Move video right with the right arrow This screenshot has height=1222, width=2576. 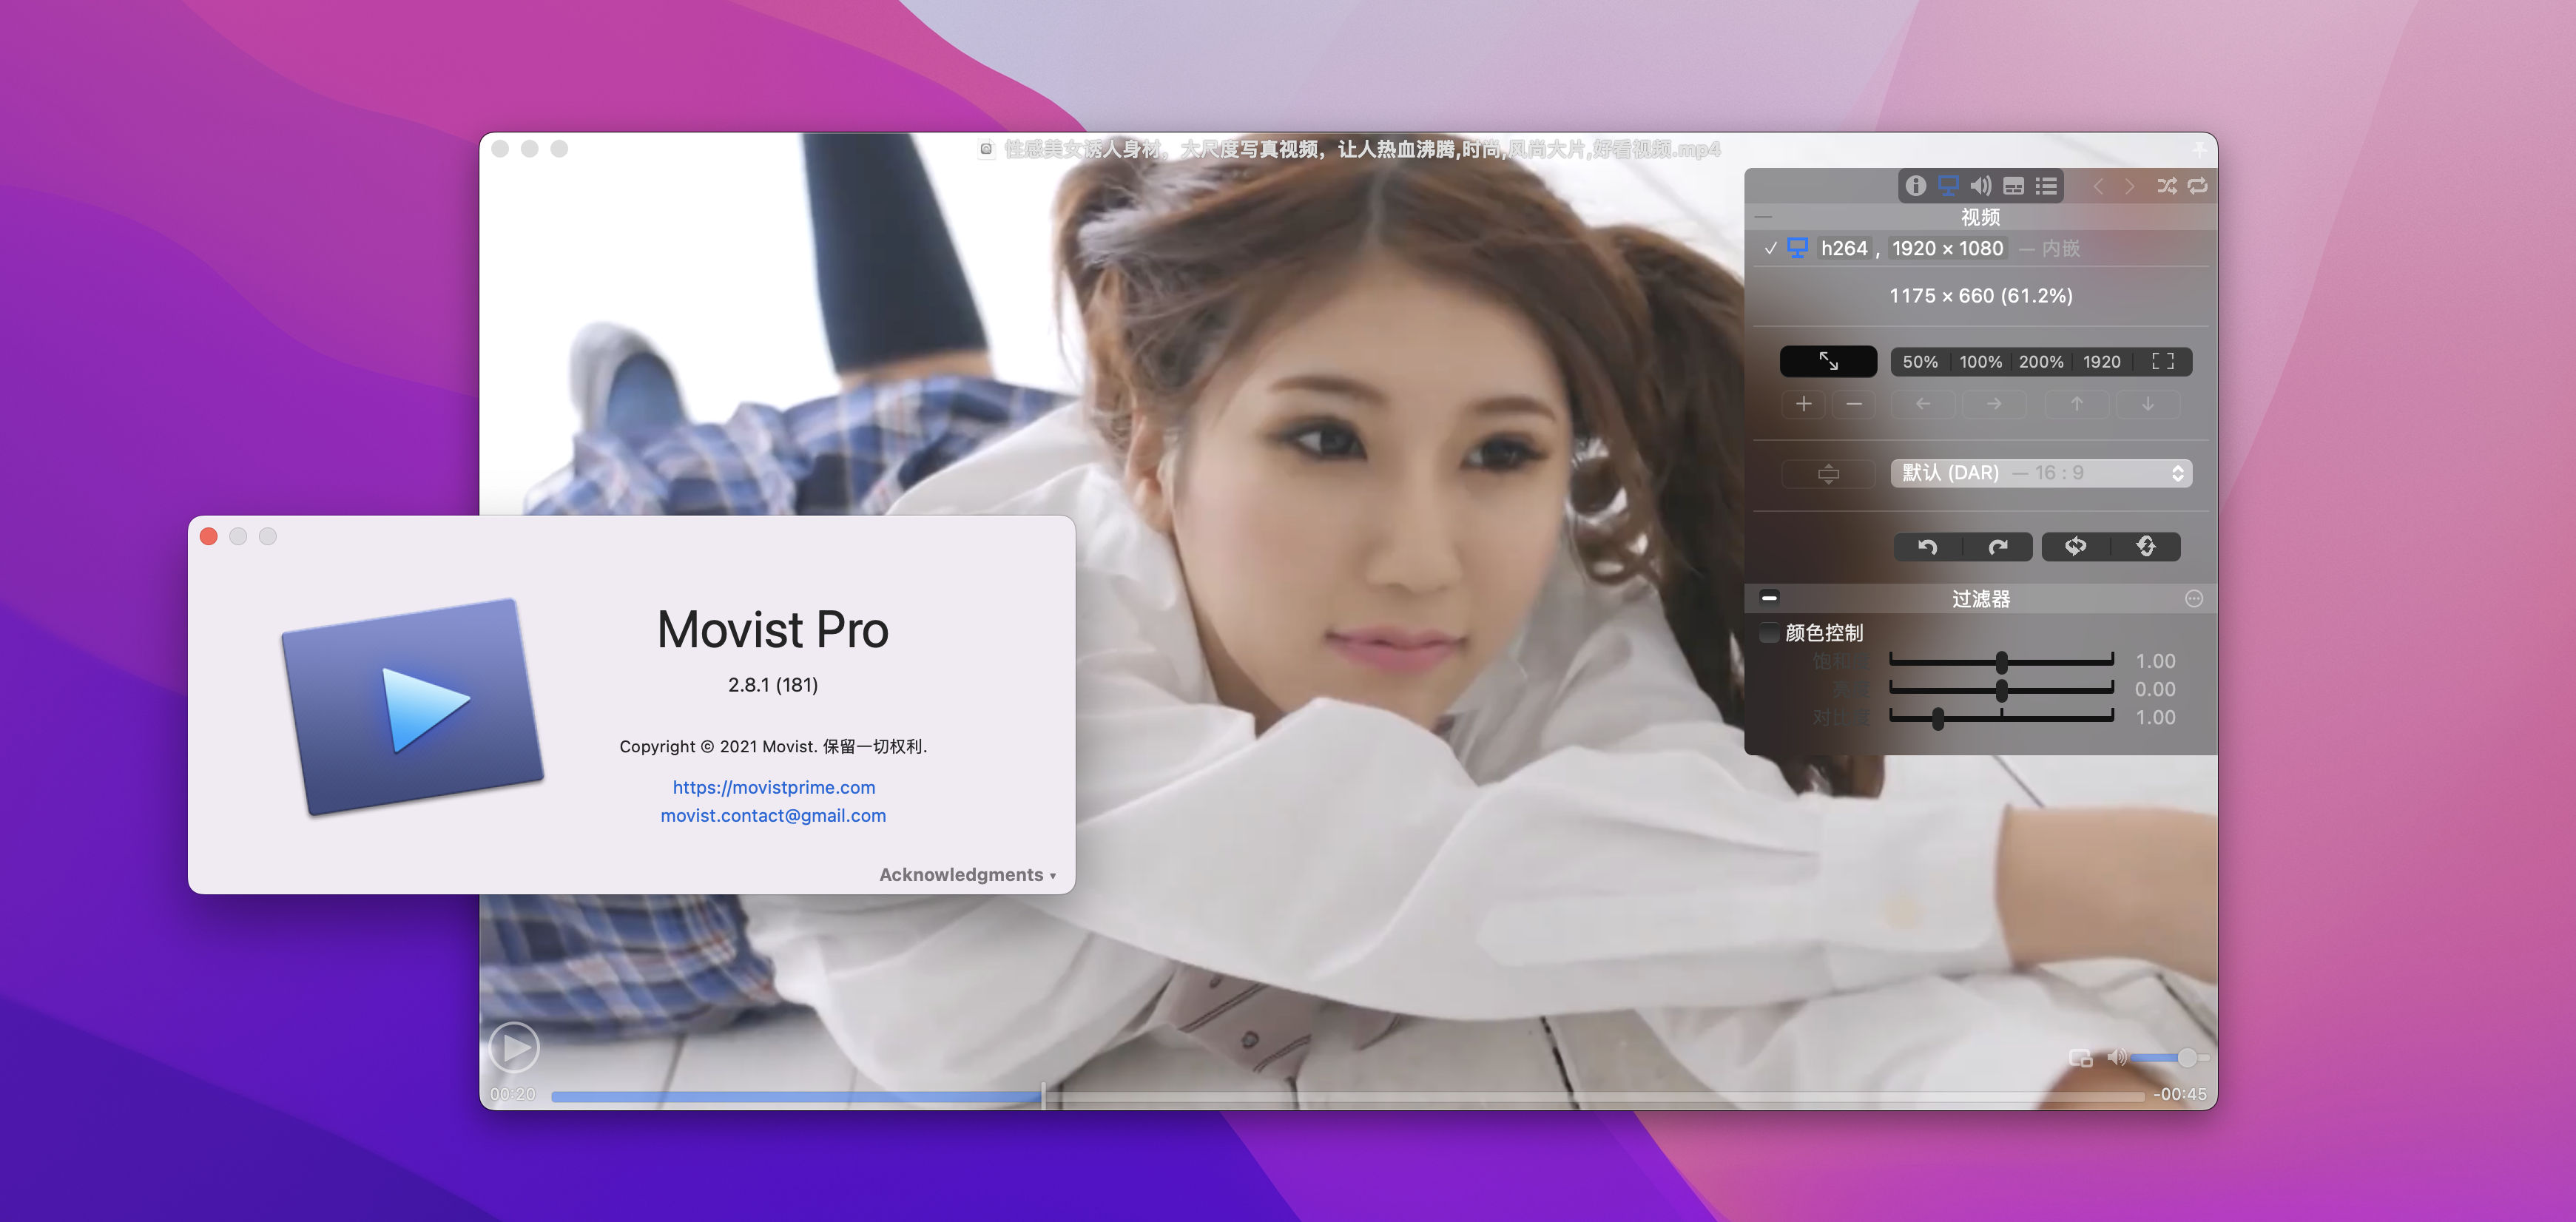[x=1995, y=404]
